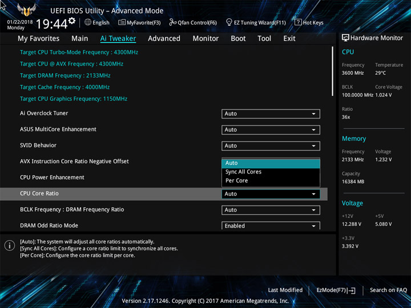Go to the Advanced tab
This screenshot has width=411, height=308.
[x=164, y=39]
